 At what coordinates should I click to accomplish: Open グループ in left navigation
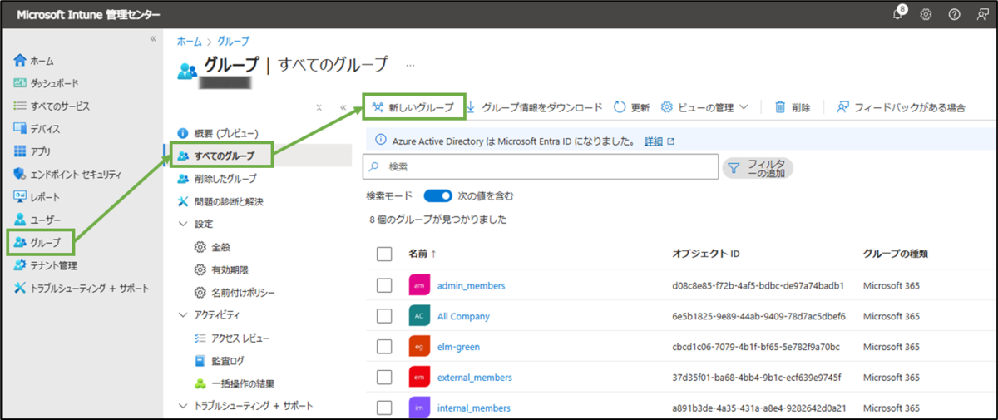[37, 242]
